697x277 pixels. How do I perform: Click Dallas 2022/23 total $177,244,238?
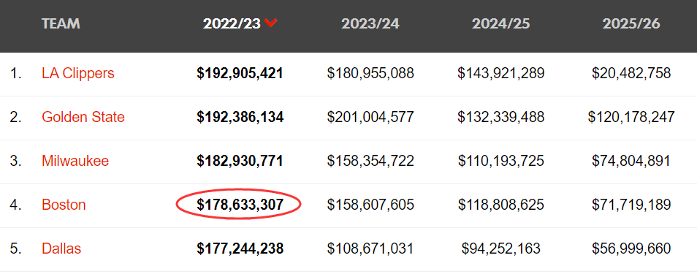tap(240, 248)
